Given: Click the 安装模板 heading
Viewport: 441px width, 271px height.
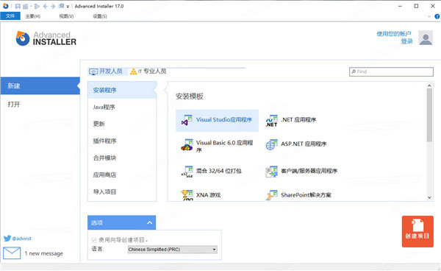Looking at the screenshot, I should click(x=190, y=96).
